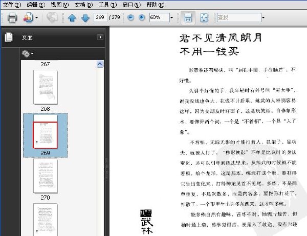Click the zoom percentage field 60%
The width and height of the screenshot is (307, 236).
(159, 17)
